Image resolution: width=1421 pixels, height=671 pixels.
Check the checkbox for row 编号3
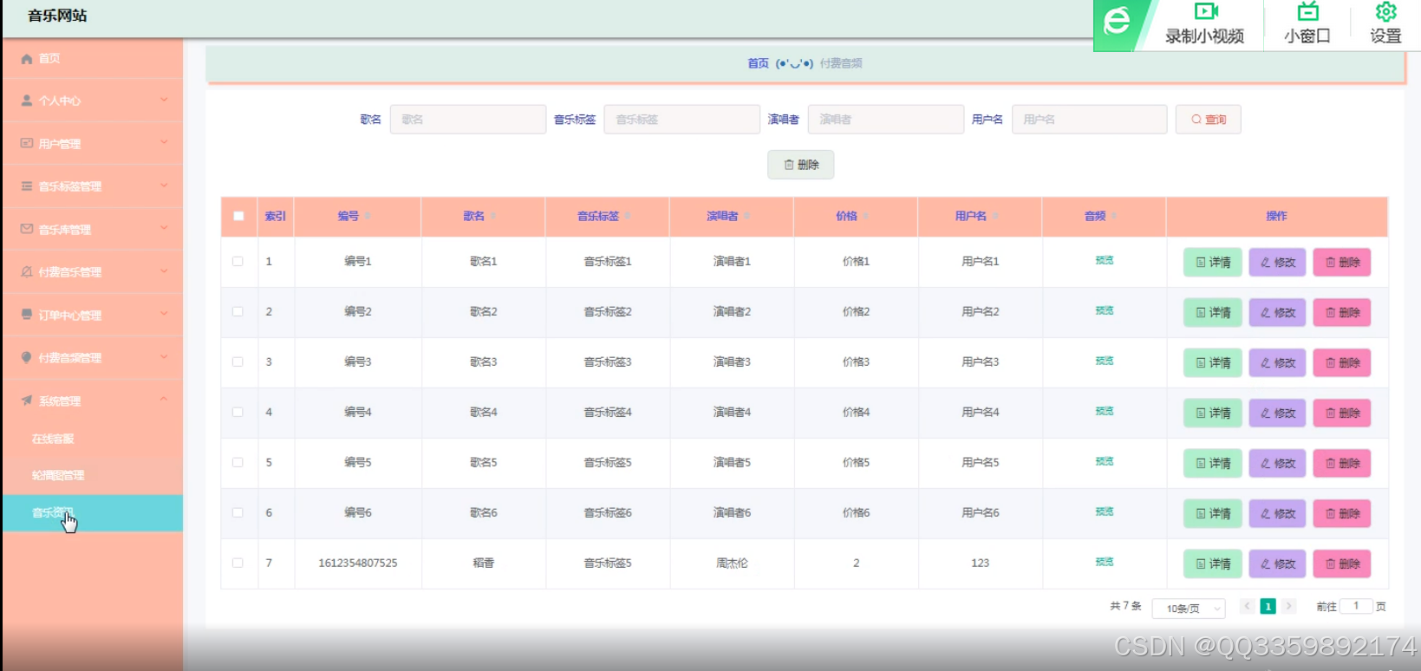[238, 362]
